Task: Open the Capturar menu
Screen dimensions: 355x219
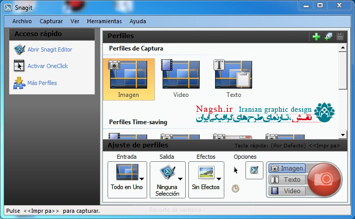Action: point(51,21)
